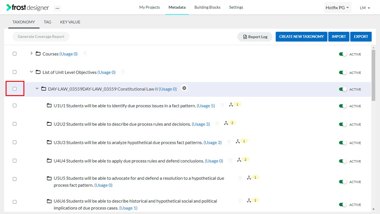The height and width of the screenshot is (214, 380).
Task: Open the Usage 3 link on U2U2
Action: tap(201, 124)
